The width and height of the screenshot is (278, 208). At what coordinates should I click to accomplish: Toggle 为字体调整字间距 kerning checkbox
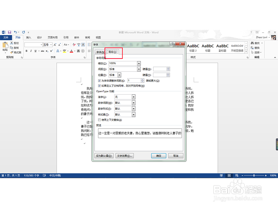99,80
